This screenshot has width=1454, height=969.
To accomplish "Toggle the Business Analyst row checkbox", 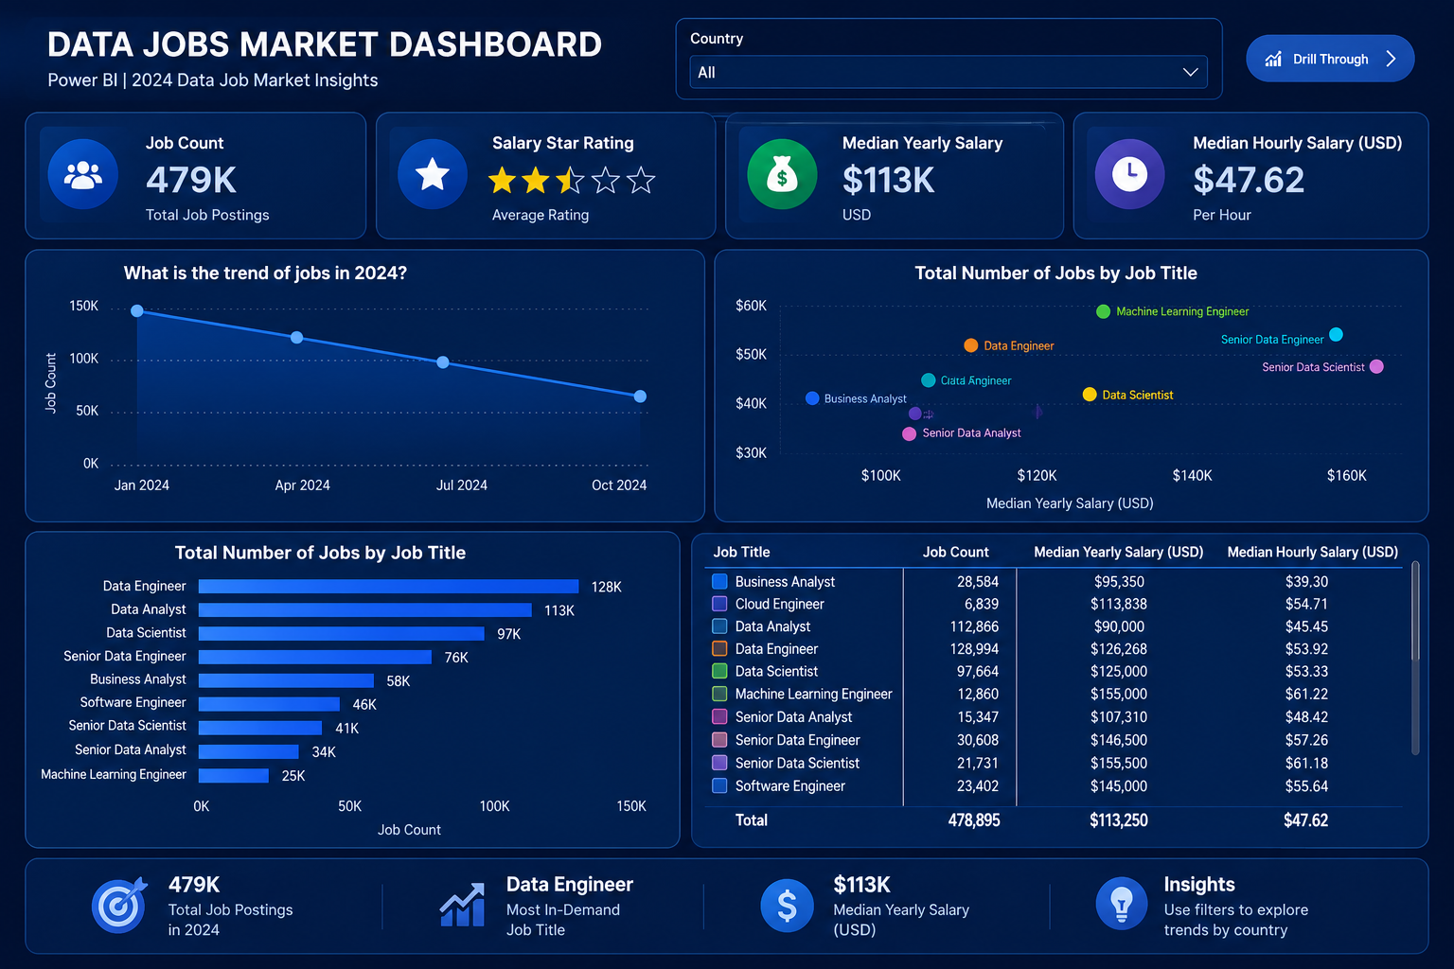I will pos(719,581).
